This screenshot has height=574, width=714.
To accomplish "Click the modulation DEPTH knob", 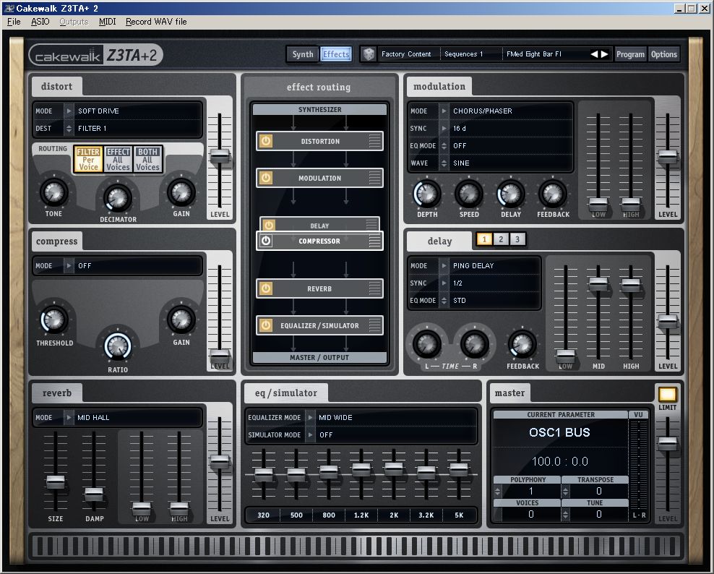I will click(427, 194).
